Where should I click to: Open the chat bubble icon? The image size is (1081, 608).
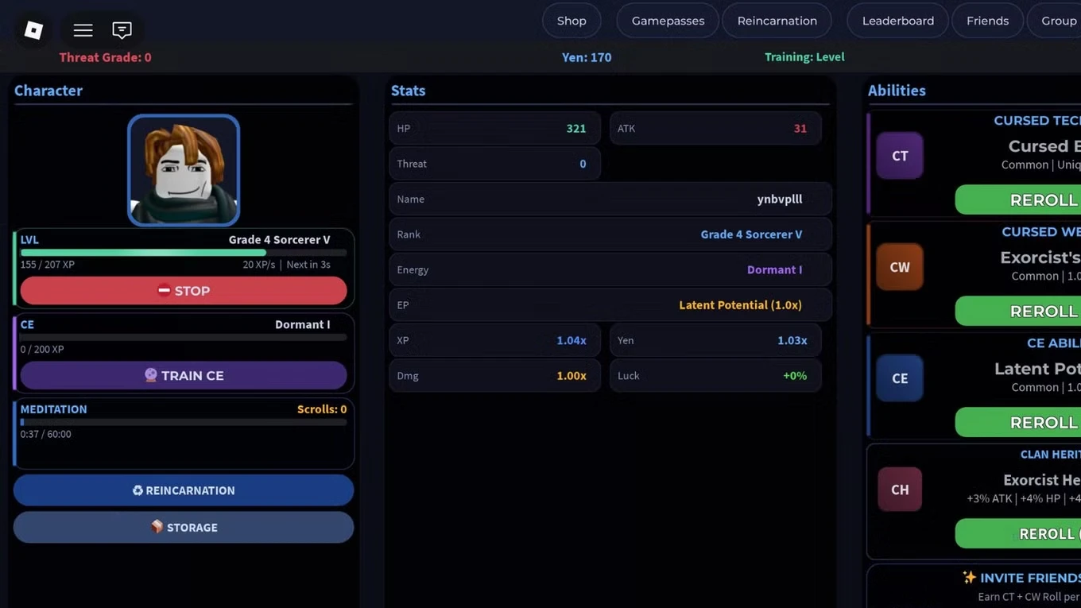coord(122,30)
